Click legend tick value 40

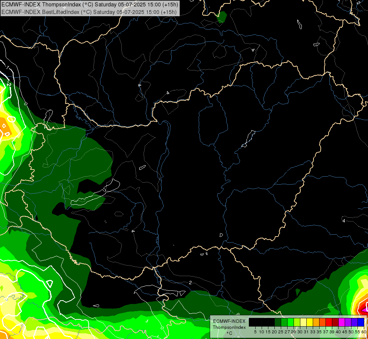[x=338, y=332]
